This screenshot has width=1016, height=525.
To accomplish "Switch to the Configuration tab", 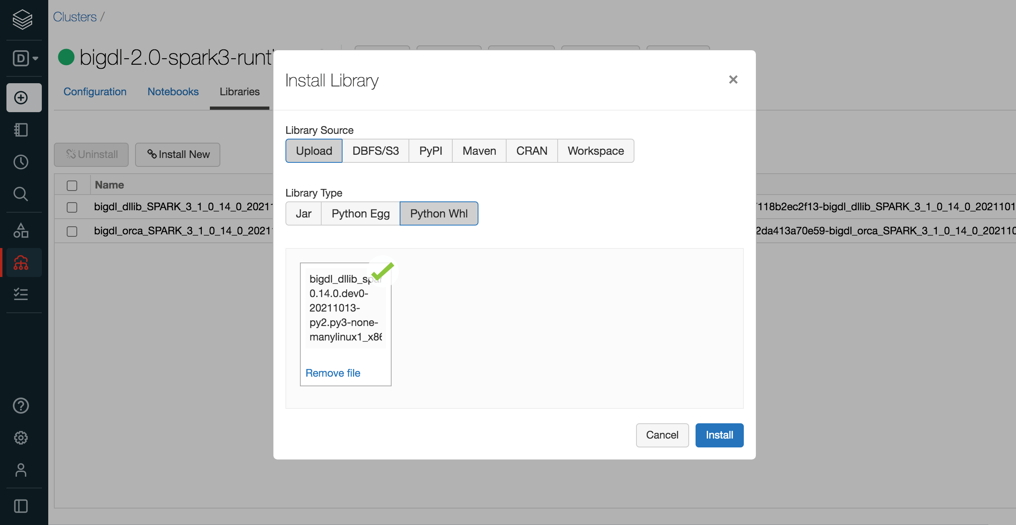I will tap(95, 92).
